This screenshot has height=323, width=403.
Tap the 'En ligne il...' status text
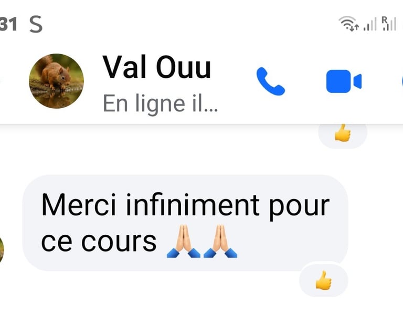(x=160, y=103)
